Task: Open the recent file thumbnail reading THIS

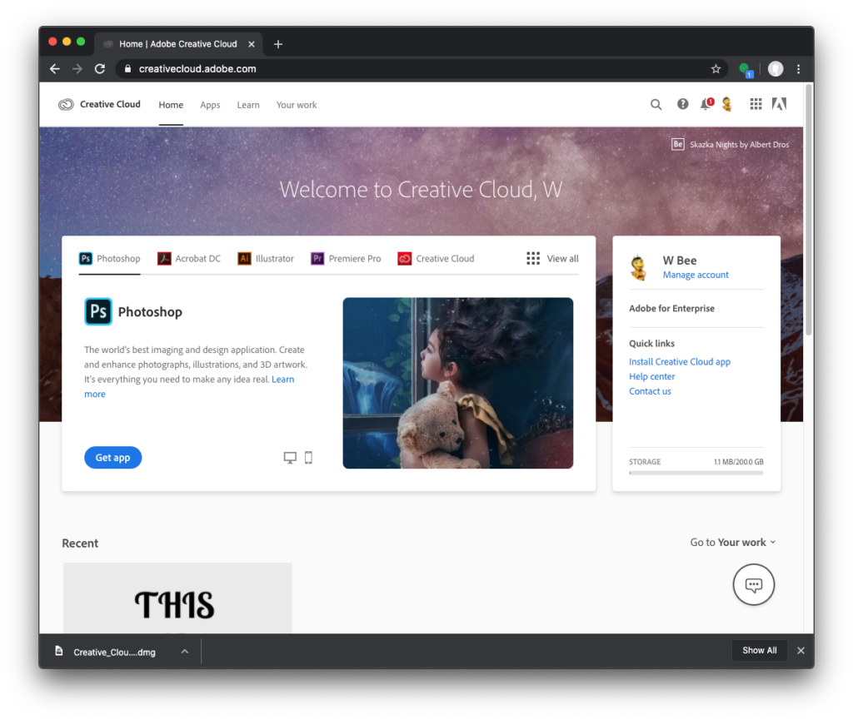Action: click(x=177, y=598)
